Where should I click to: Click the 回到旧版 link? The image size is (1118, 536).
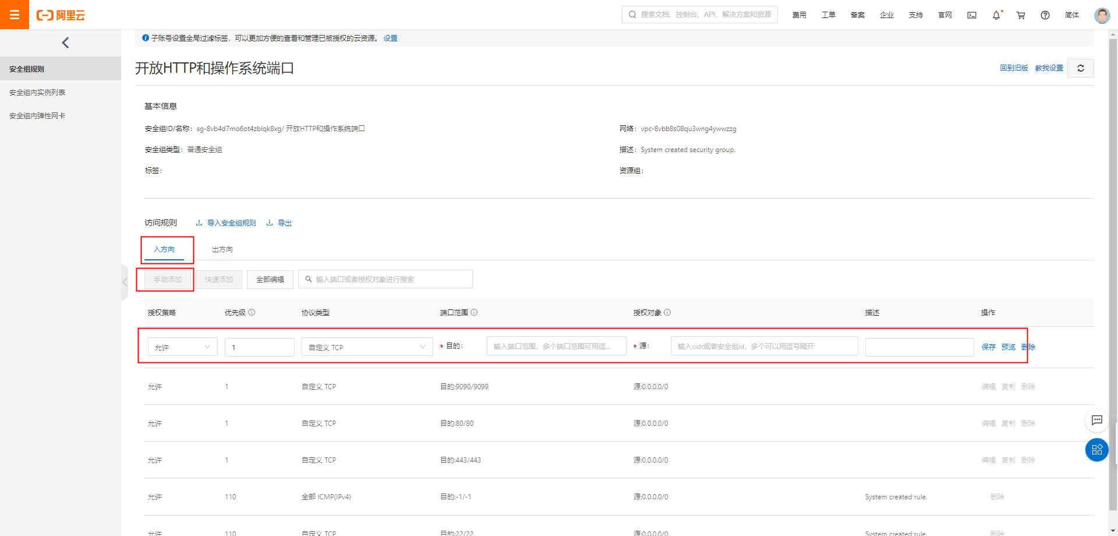point(1014,68)
